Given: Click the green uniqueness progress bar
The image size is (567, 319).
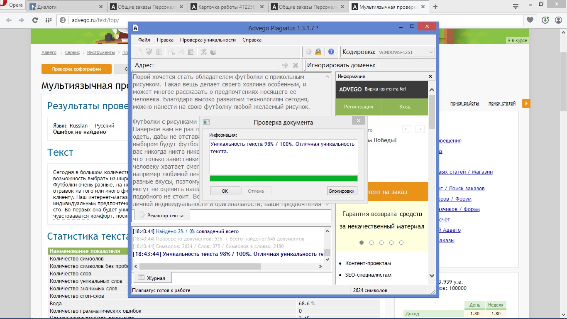Looking at the screenshot, I should (283, 178).
